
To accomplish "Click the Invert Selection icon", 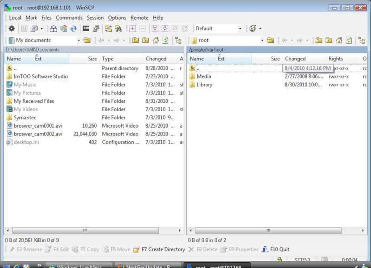I will (x=165, y=29).
